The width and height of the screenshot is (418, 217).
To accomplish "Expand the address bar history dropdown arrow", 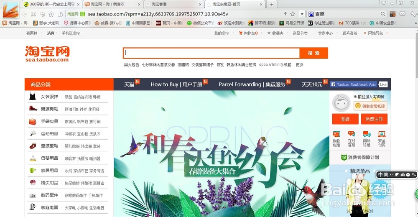I will point(302,14).
